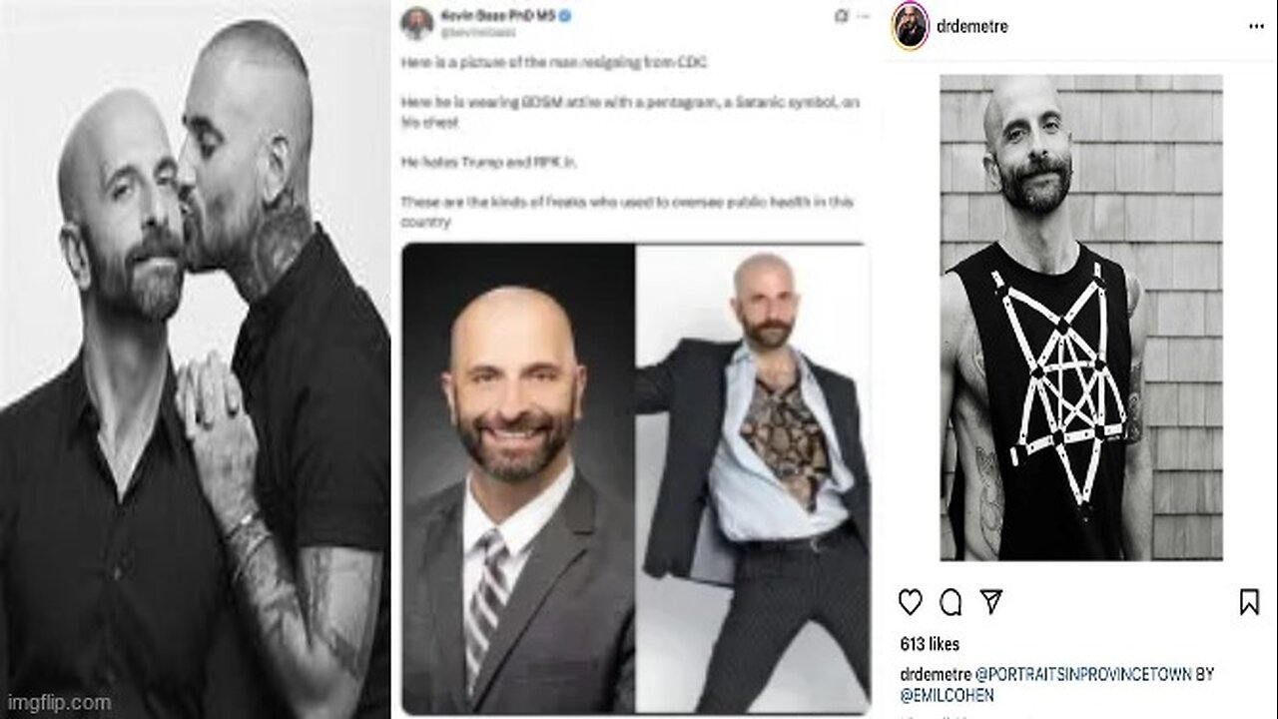Open the Instagram post's brick wall photo
This screenshot has width=1278, height=719.
pyautogui.click(x=1081, y=318)
